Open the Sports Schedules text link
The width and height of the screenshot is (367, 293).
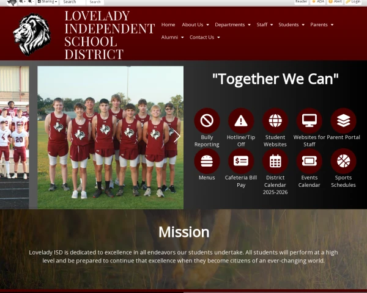[343, 181]
